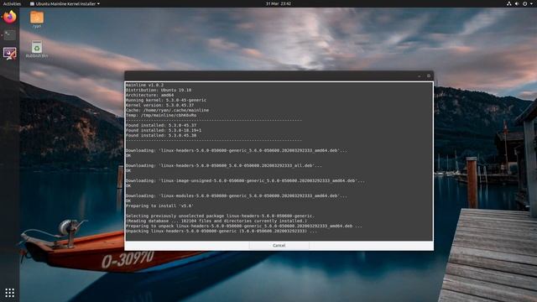Click the network status icon

pos(509,3)
